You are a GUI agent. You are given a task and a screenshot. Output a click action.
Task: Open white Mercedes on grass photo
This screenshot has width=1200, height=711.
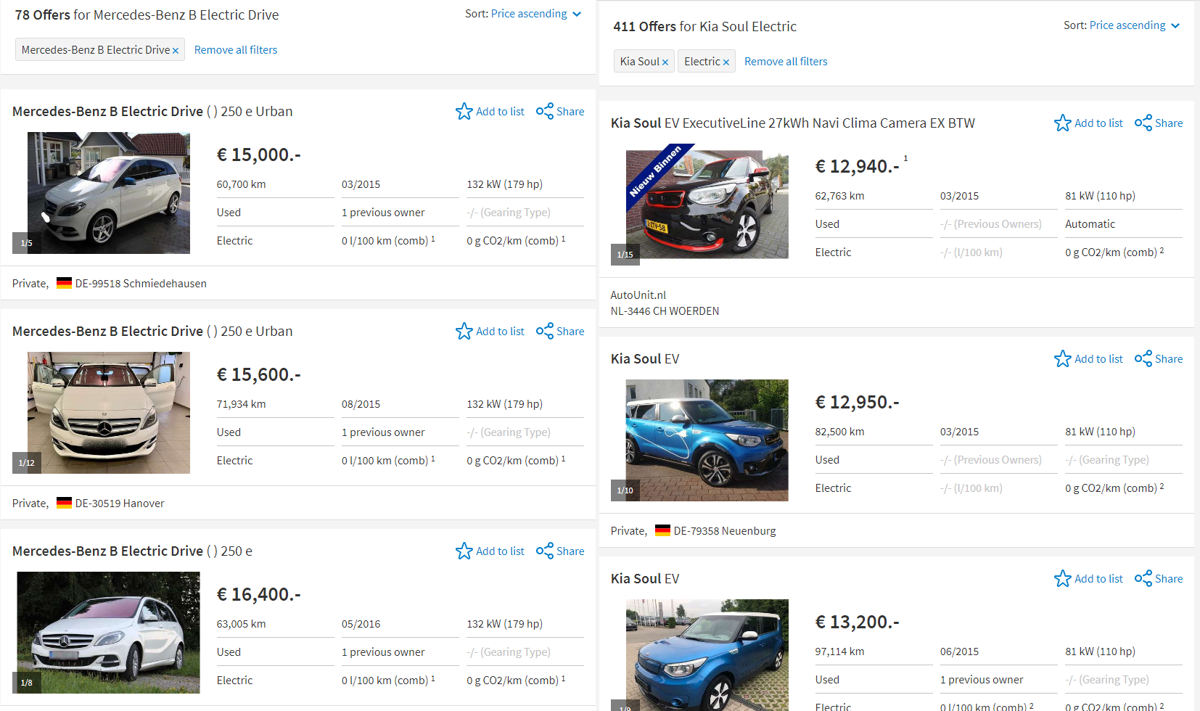click(x=109, y=633)
